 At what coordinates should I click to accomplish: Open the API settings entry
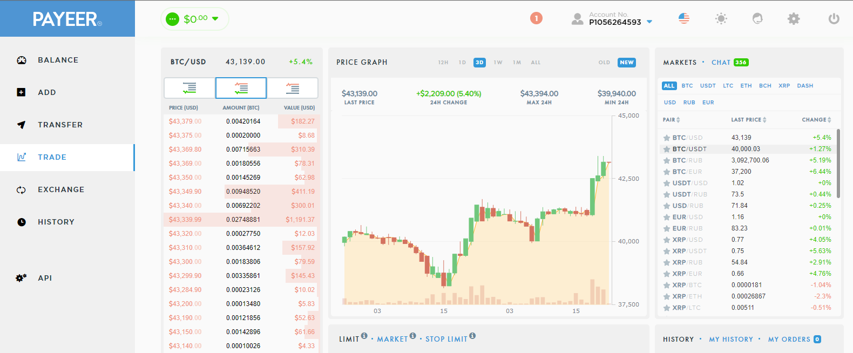coord(45,278)
